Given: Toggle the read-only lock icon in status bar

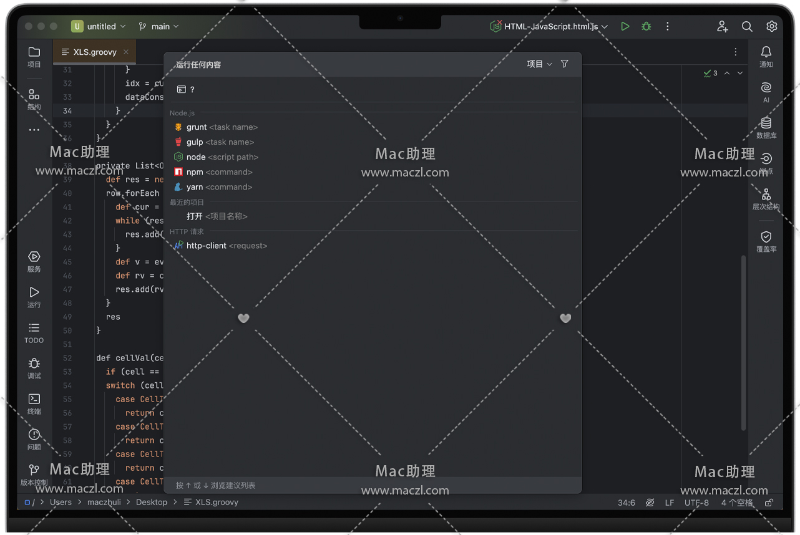Looking at the screenshot, I should [x=769, y=503].
